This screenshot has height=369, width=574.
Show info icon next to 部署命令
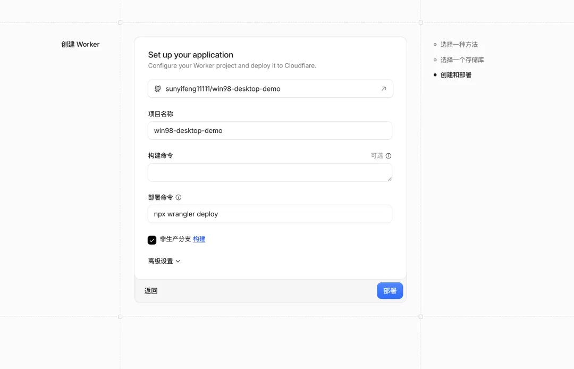tap(178, 197)
